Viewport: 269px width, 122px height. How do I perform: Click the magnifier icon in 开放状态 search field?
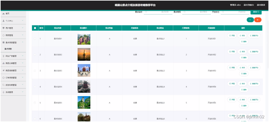(x=223, y=12)
